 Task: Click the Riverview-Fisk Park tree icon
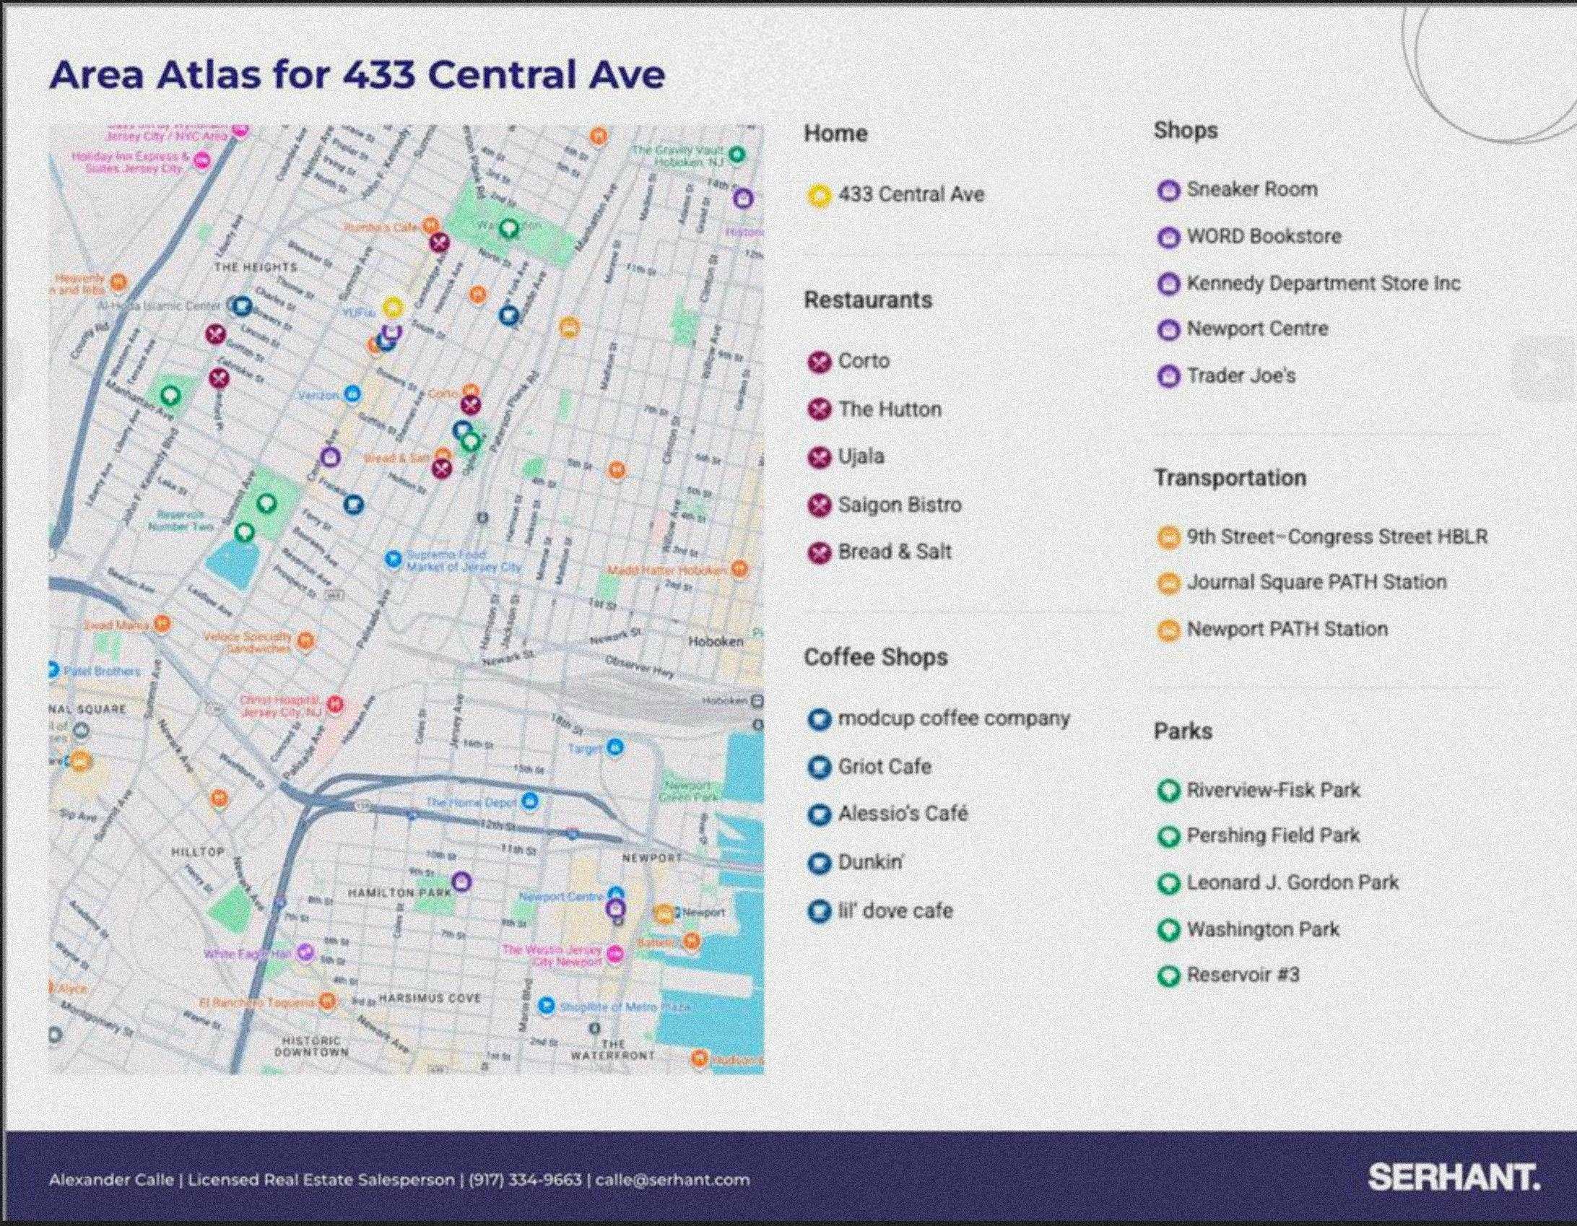click(x=1170, y=790)
